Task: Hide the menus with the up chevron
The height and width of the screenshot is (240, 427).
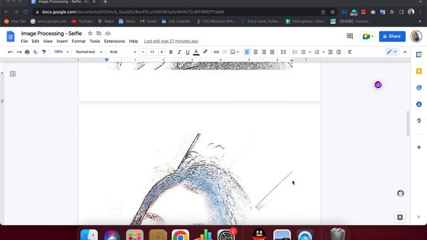Action: pyautogui.click(x=405, y=52)
